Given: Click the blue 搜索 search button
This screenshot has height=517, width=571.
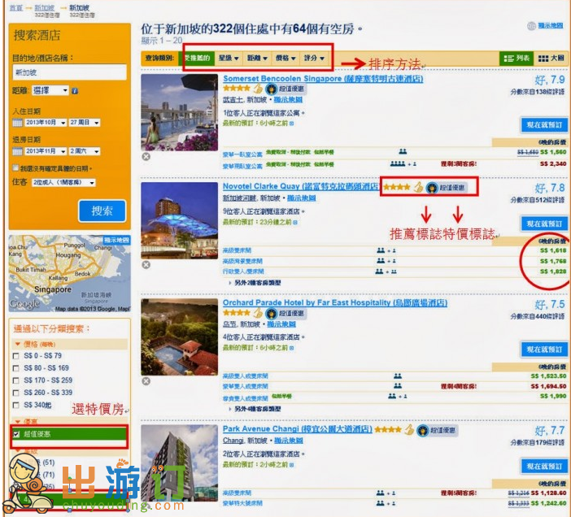Looking at the screenshot, I should pos(102,211).
